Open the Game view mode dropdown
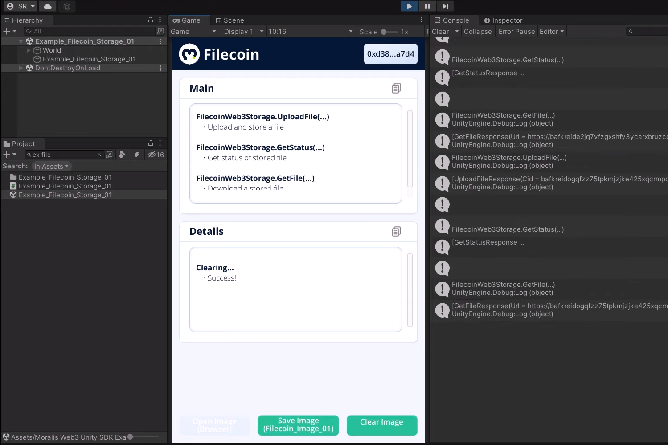 click(193, 32)
